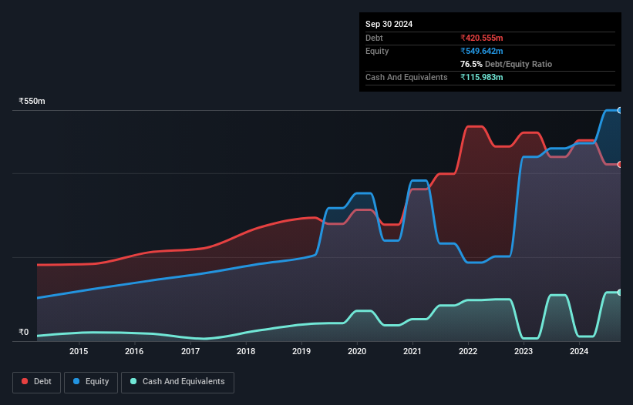This screenshot has height=405, width=633.
Task: Toggle the Equity series legend button
Action: [x=91, y=382]
